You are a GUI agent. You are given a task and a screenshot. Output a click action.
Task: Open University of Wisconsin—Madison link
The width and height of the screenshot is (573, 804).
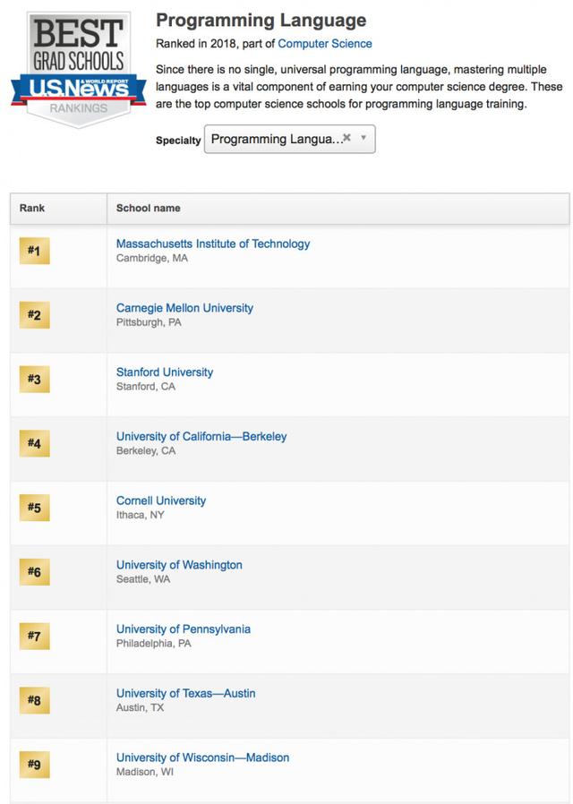click(x=202, y=757)
